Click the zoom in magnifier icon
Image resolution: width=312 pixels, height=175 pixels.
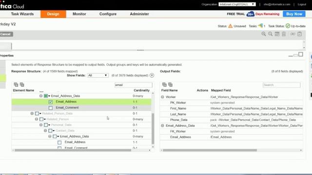click(264, 34)
